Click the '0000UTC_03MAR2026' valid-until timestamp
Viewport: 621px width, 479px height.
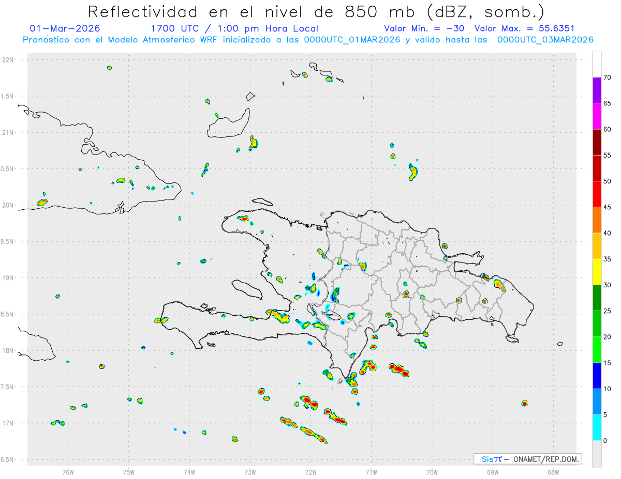[545, 40]
